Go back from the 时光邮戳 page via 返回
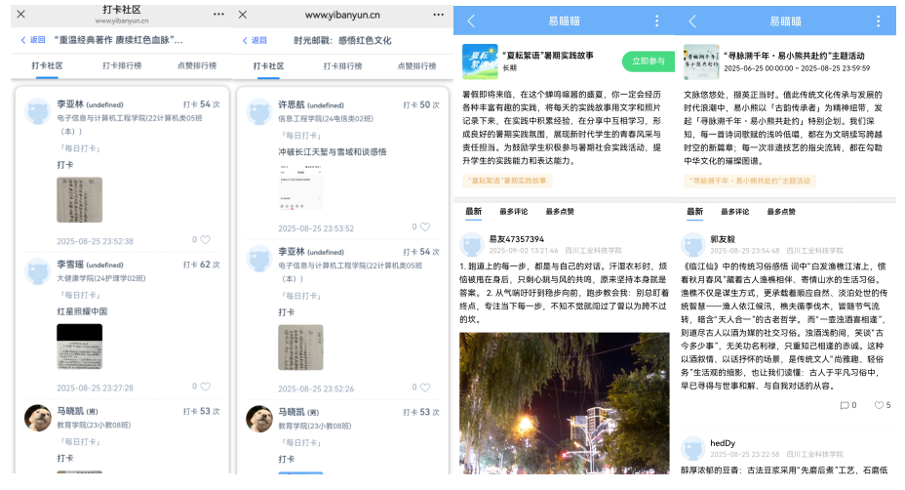 254,40
